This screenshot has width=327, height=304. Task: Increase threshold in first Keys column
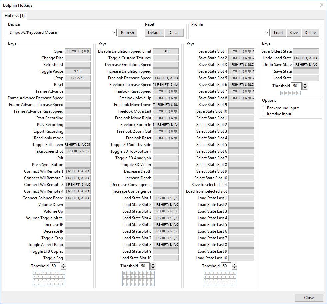coord(64,264)
